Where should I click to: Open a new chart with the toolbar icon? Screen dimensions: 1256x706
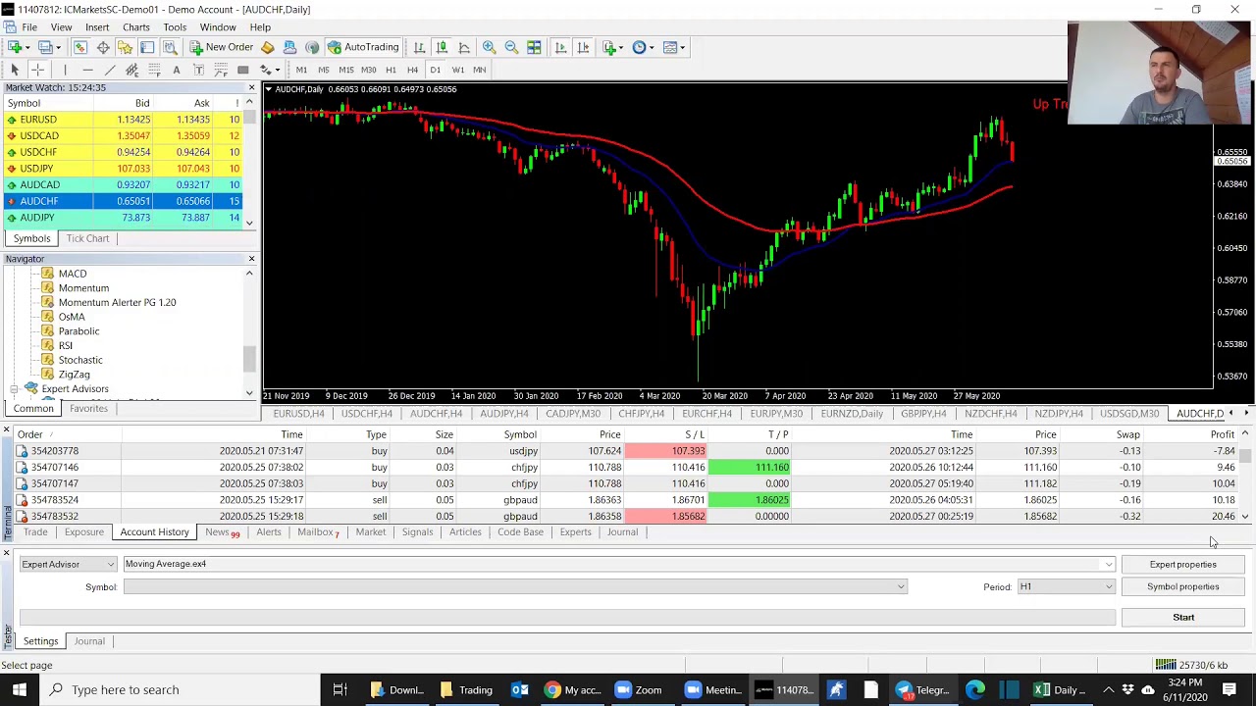pyautogui.click(x=15, y=47)
